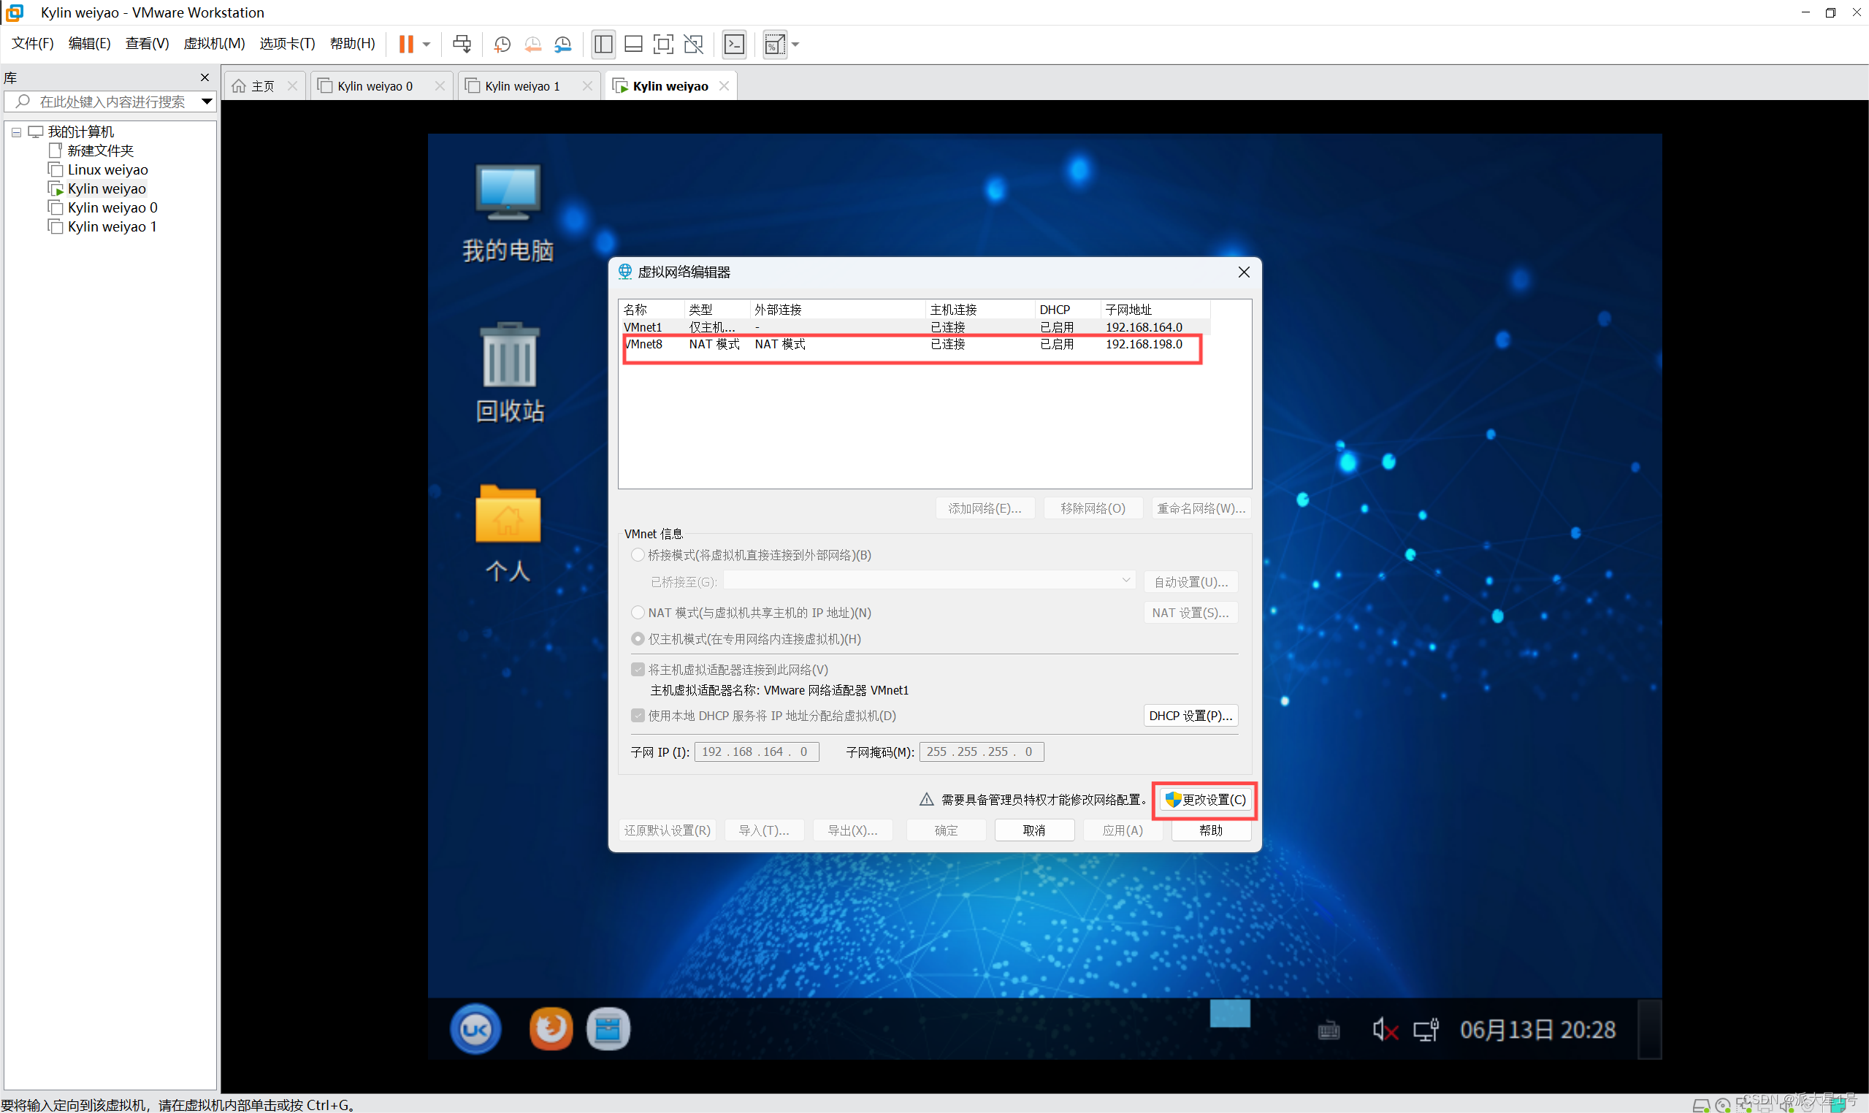Click take snapshot clock icon
Image resolution: width=1869 pixels, height=1113 pixels.
click(x=502, y=45)
